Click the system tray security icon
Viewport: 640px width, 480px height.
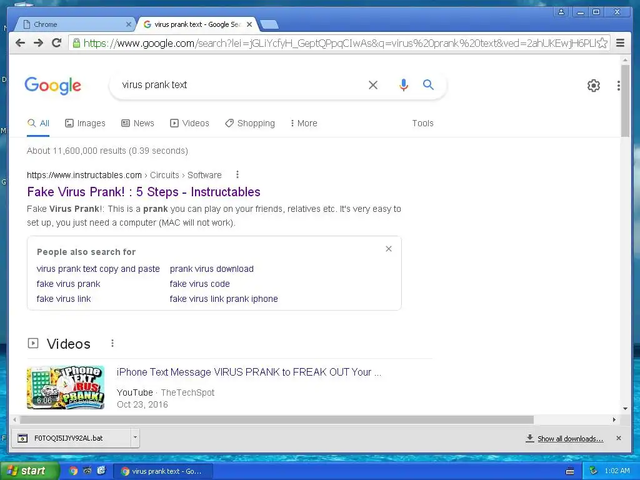click(x=593, y=471)
